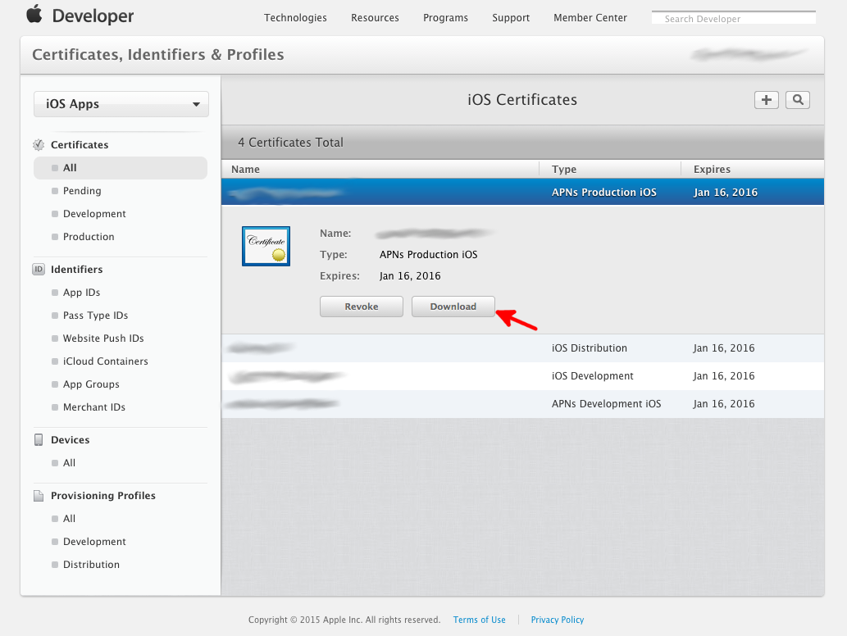Click the 'iOS Certificates' title

point(521,100)
